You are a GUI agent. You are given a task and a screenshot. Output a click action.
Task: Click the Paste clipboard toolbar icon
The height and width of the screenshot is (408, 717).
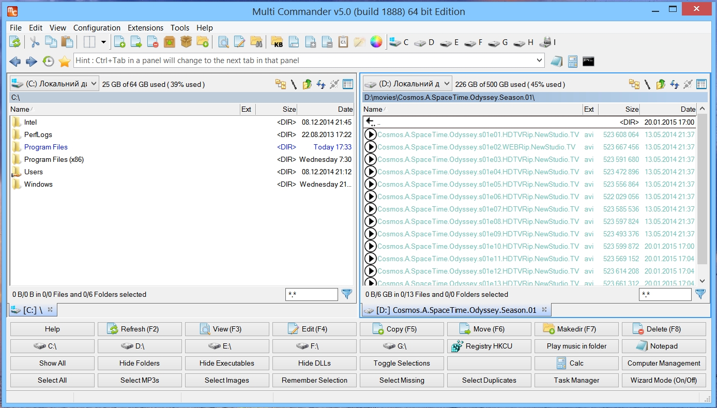pos(67,42)
